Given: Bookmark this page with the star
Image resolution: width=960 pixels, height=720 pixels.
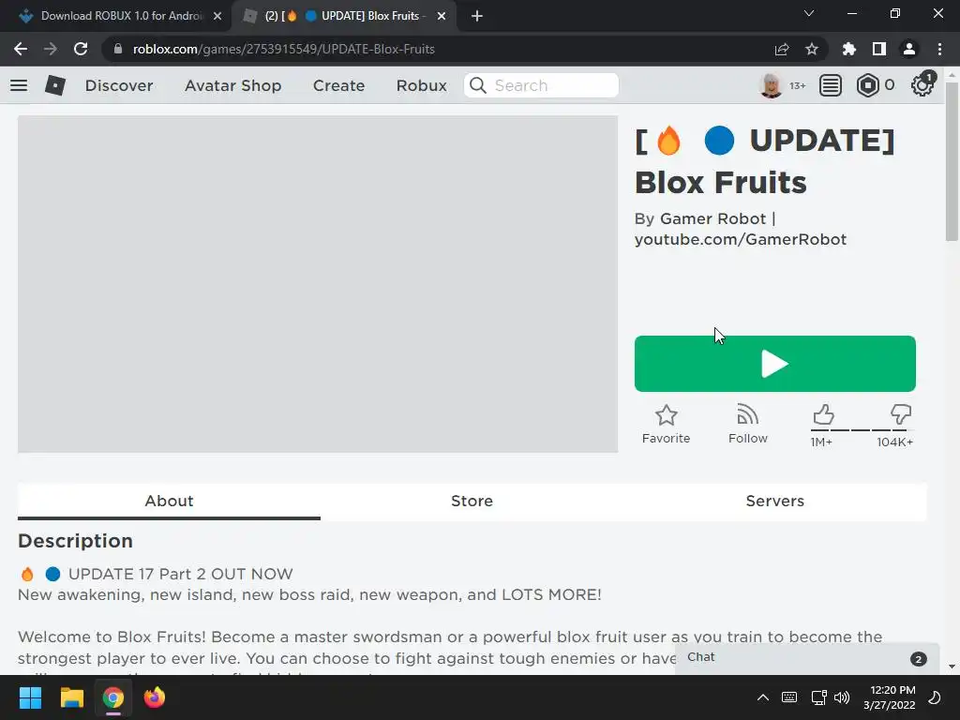Looking at the screenshot, I should tap(812, 49).
